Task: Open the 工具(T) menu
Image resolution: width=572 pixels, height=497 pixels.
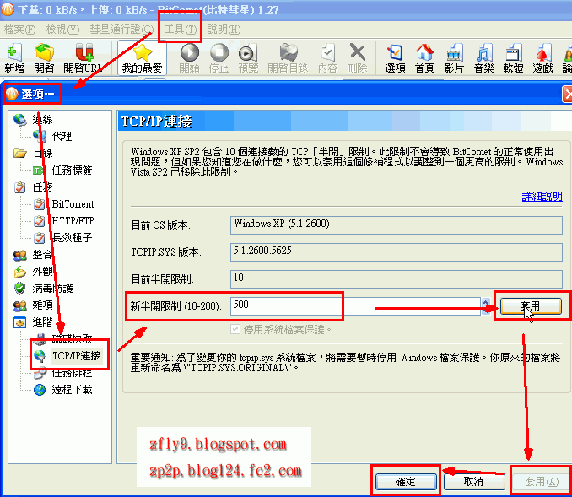Action: click(x=181, y=30)
